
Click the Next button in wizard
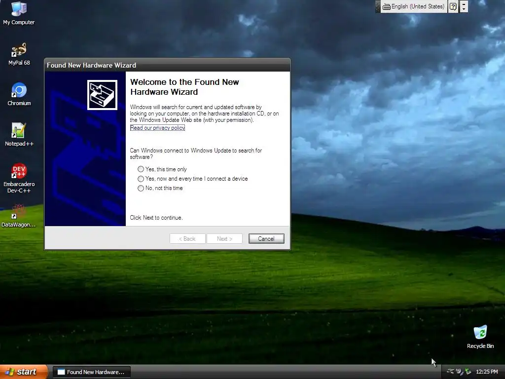click(224, 239)
